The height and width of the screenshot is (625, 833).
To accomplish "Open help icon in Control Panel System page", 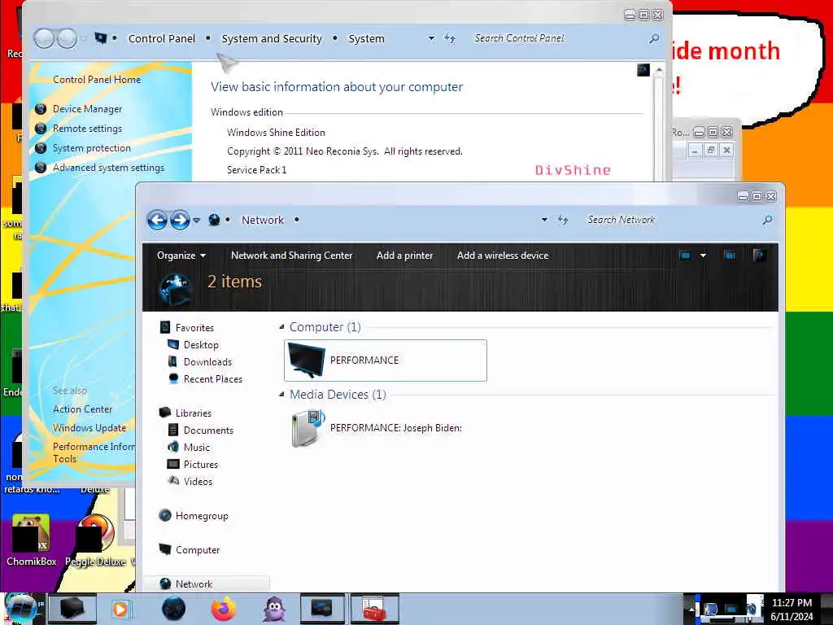I will pos(643,70).
